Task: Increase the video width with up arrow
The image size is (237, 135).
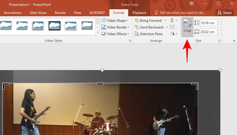Action: pyautogui.click(x=218, y=30)
